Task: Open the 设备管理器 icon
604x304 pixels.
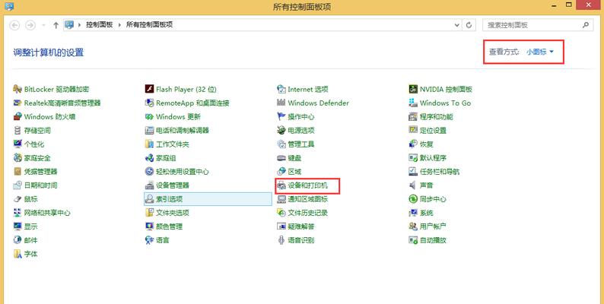Action: click(x=149, y=185)
